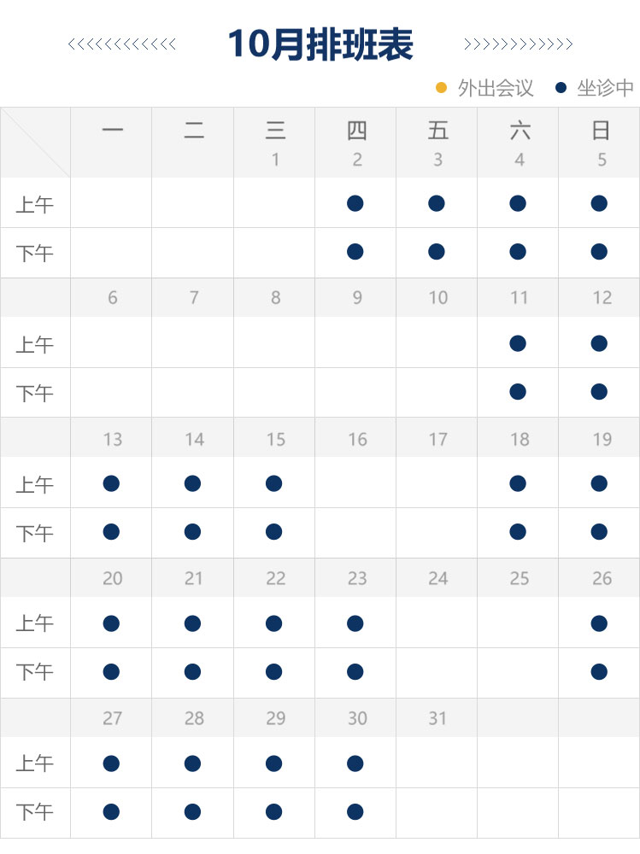Click the dark blue 坐诊中 legend dot

[x=561, y=88]
